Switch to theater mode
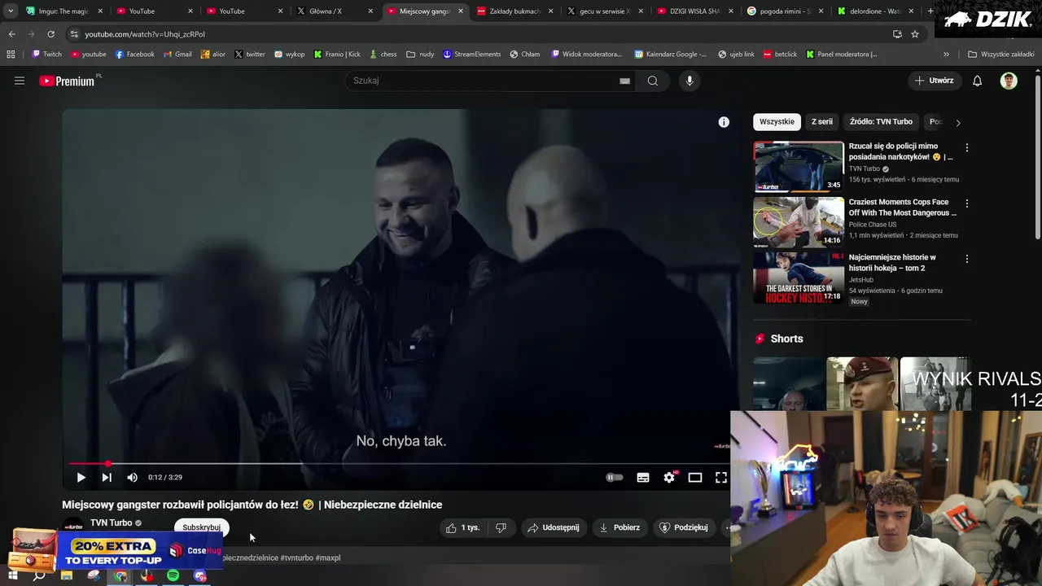Viewport: 1042px width, 586px height. coord(695,478)
